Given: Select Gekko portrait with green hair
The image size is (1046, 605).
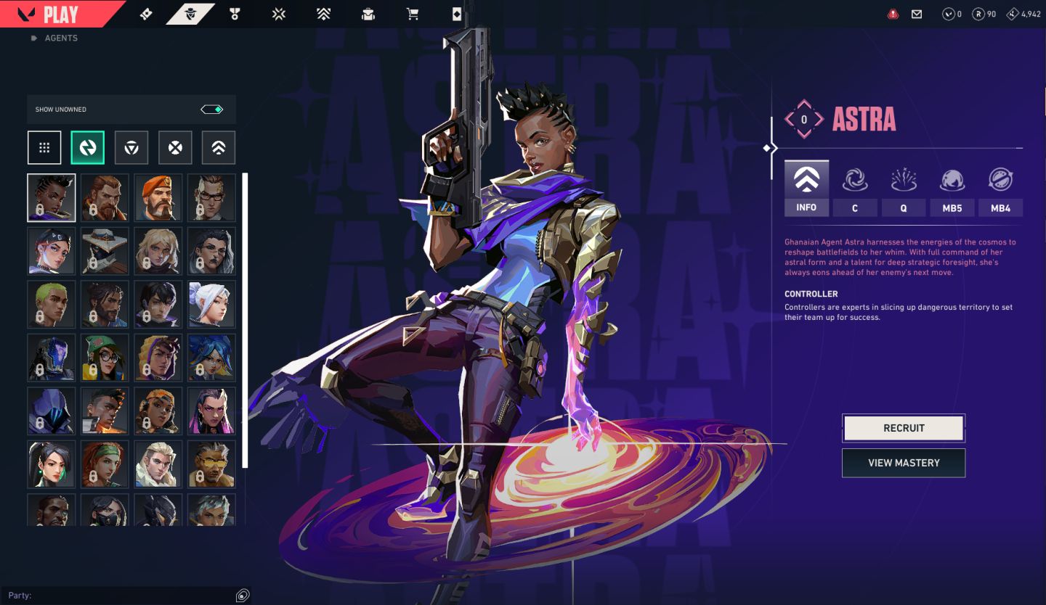Looking at the screenshot, I should (52, 304).
